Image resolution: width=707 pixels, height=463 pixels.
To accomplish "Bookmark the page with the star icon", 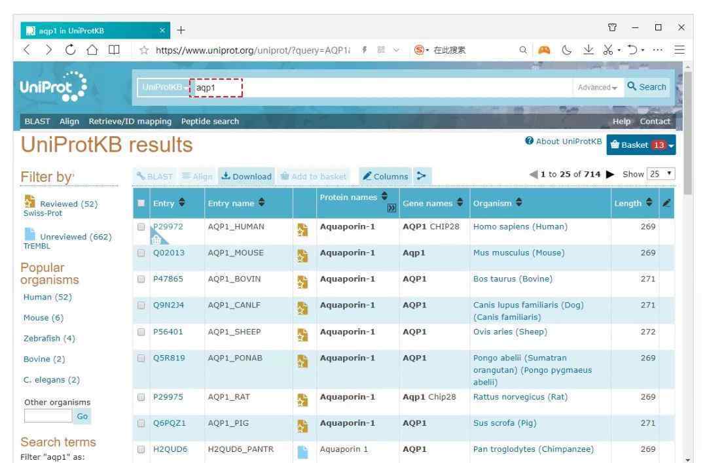I will point(144,50).
